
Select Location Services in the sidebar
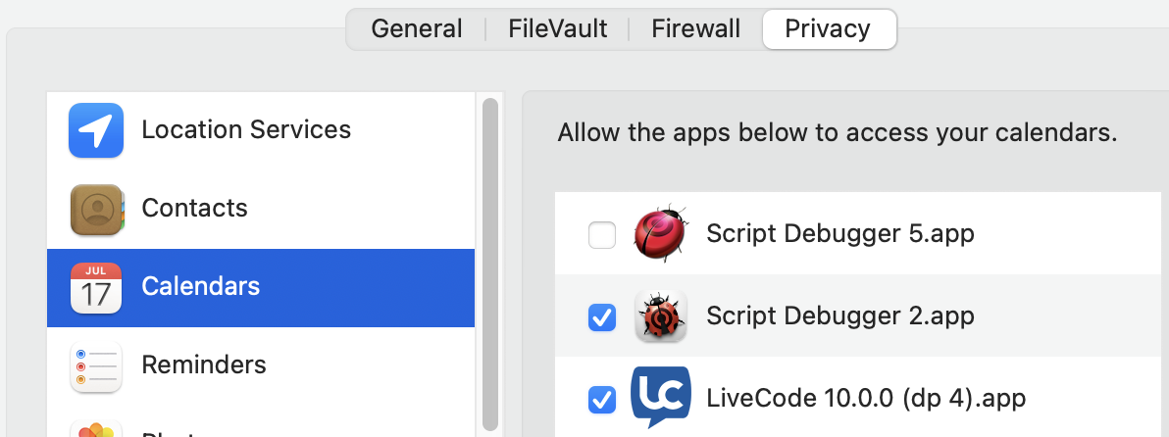(x=246, y=130)
